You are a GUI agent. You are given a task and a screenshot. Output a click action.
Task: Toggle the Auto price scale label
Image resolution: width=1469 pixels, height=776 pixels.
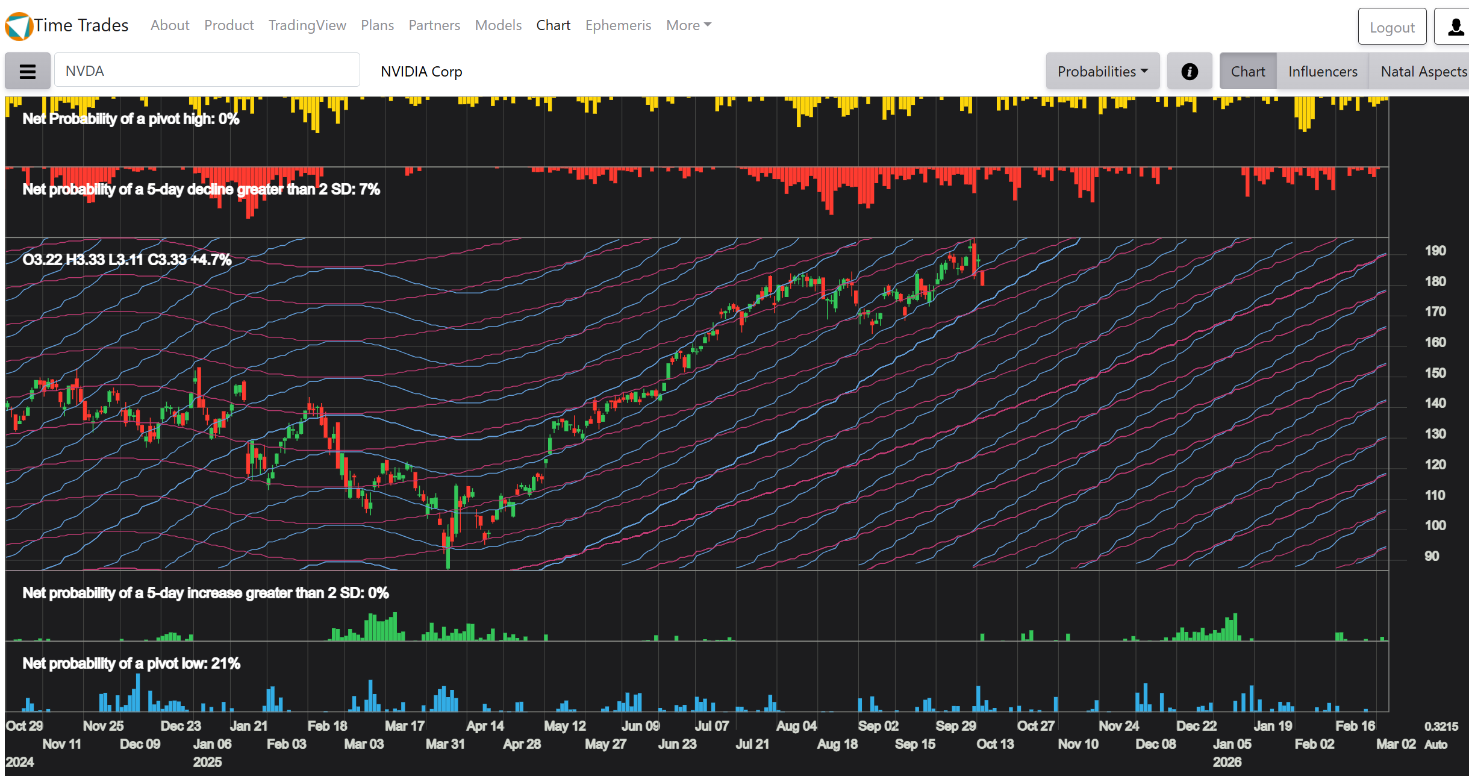point(1435,745)
